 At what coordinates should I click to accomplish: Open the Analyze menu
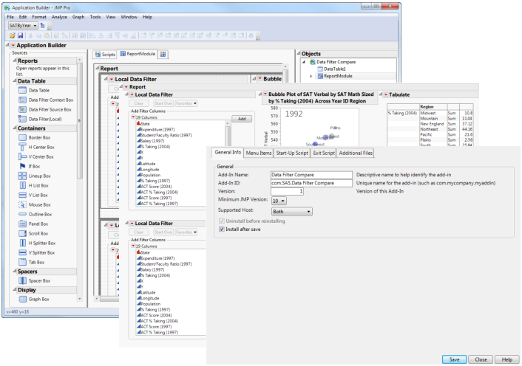(59, 16)
